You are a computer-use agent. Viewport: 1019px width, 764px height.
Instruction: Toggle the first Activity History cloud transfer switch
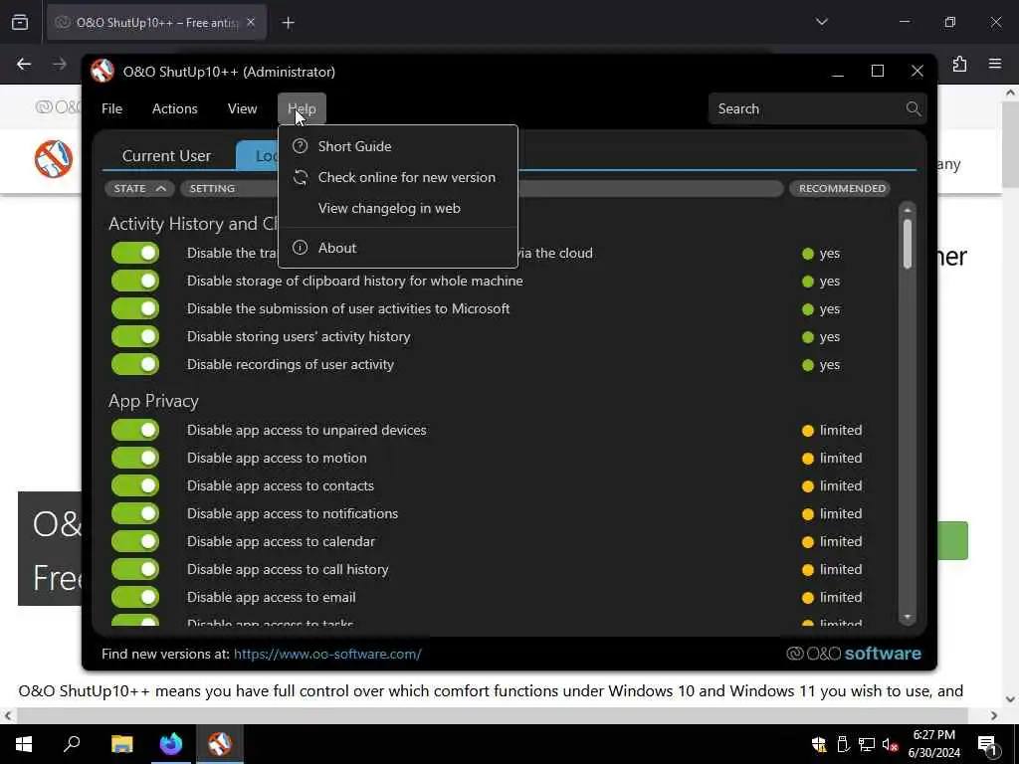135,253
